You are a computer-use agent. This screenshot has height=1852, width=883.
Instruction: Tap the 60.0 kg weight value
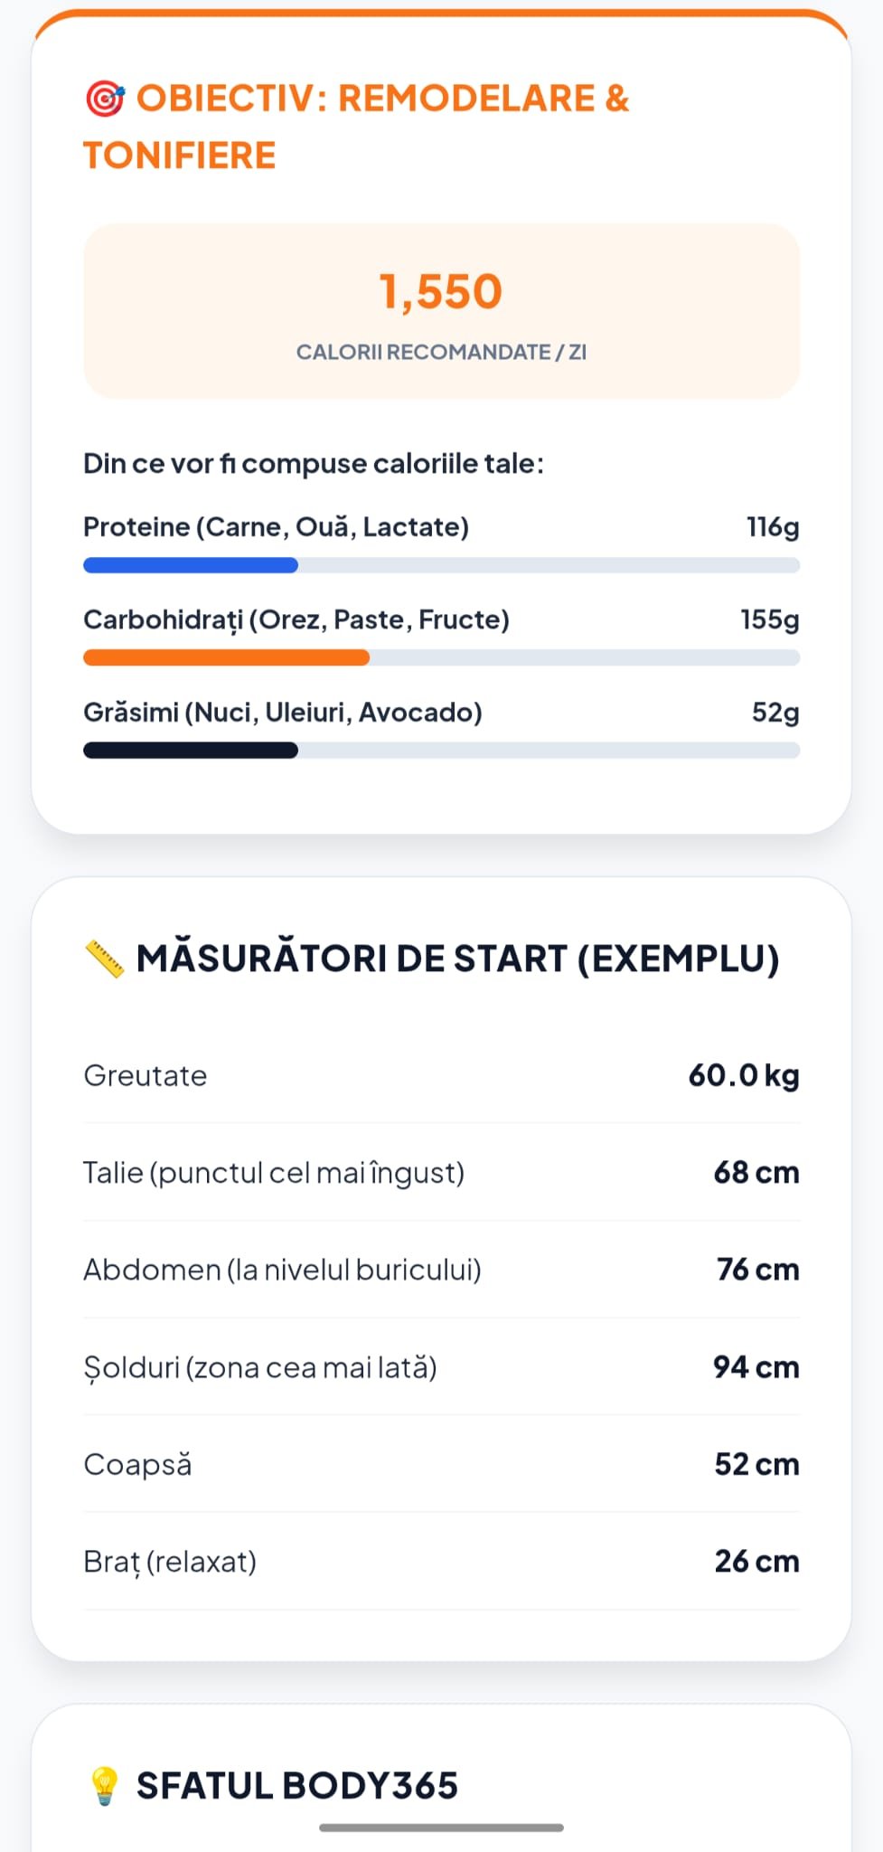coord(744,1076)
